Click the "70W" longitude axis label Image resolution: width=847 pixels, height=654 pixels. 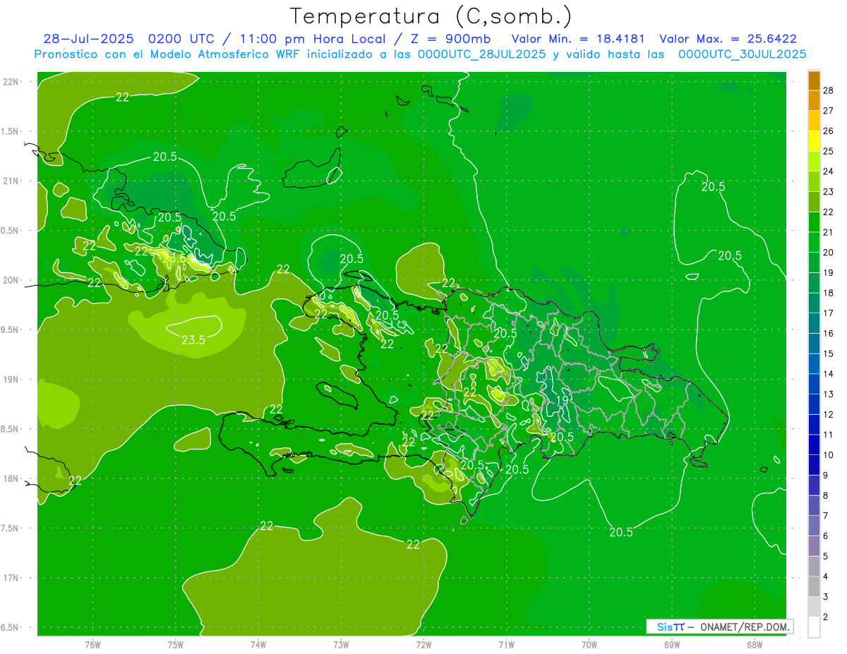589,644
